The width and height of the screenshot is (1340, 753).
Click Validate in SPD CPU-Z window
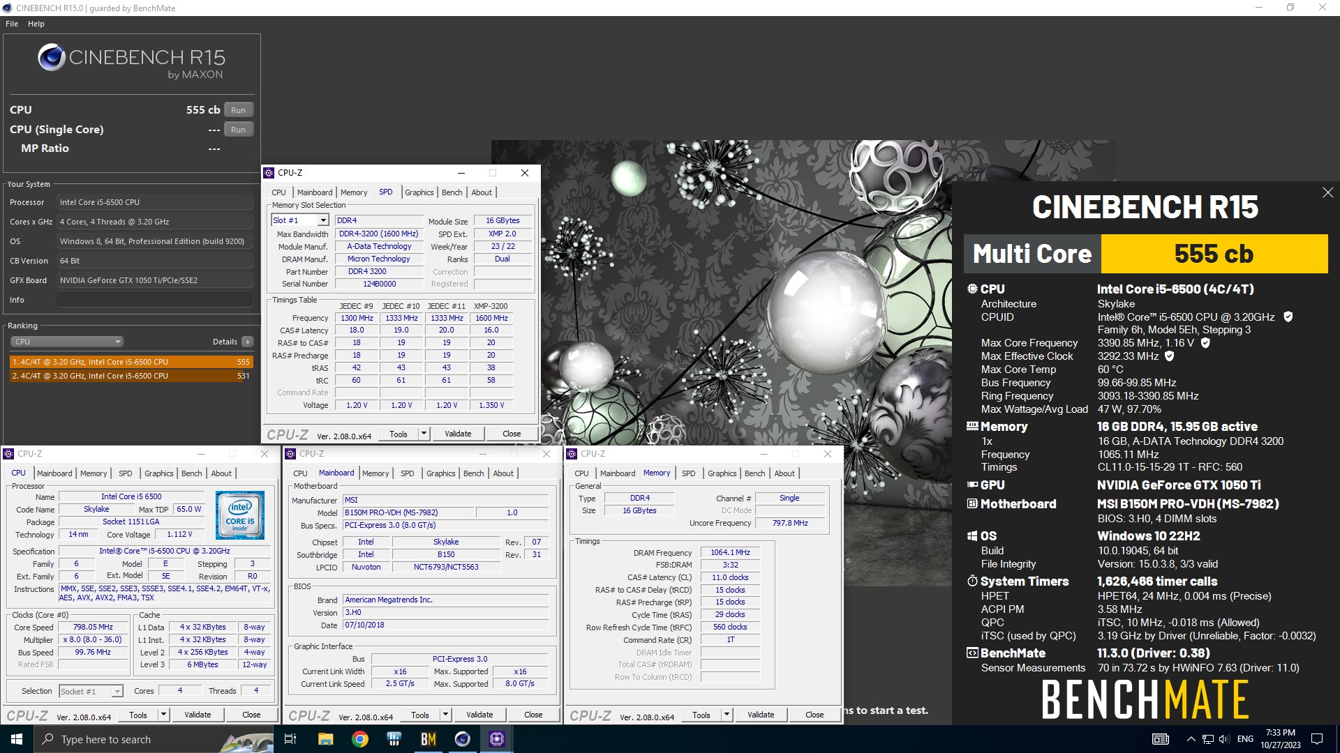pos(458,434)
